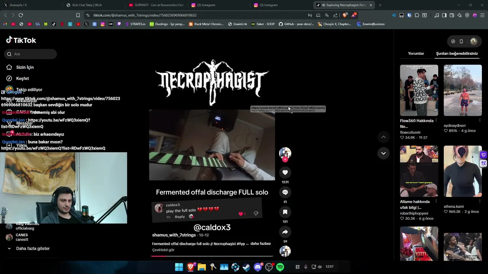
Task: Open the browser extensions puzzle icon
Action: [x=417, y=15]
